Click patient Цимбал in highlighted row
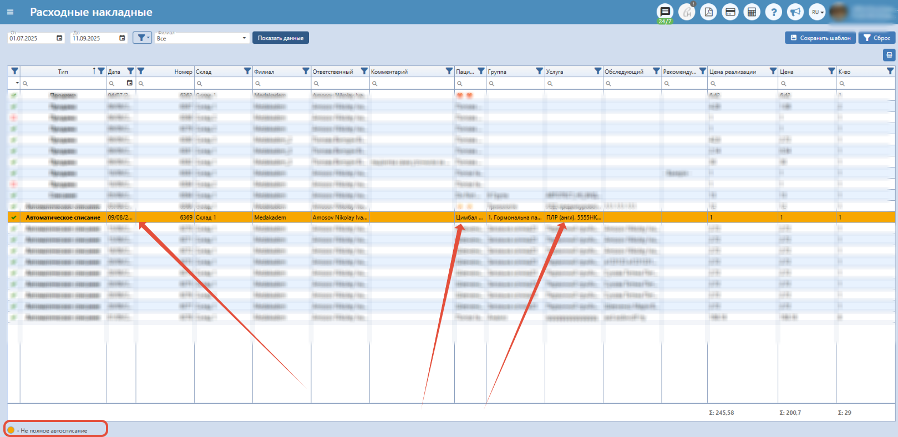This screenshot has width=898, height=437. (x=469, y=217)
